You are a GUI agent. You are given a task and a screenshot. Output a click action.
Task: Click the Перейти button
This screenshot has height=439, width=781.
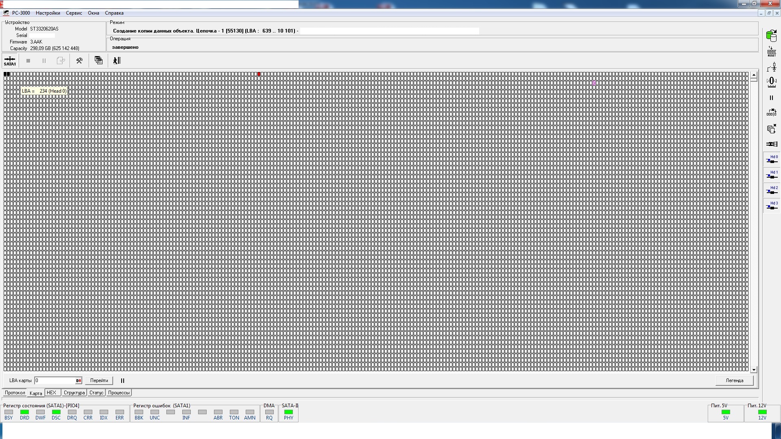coord(99,381)
